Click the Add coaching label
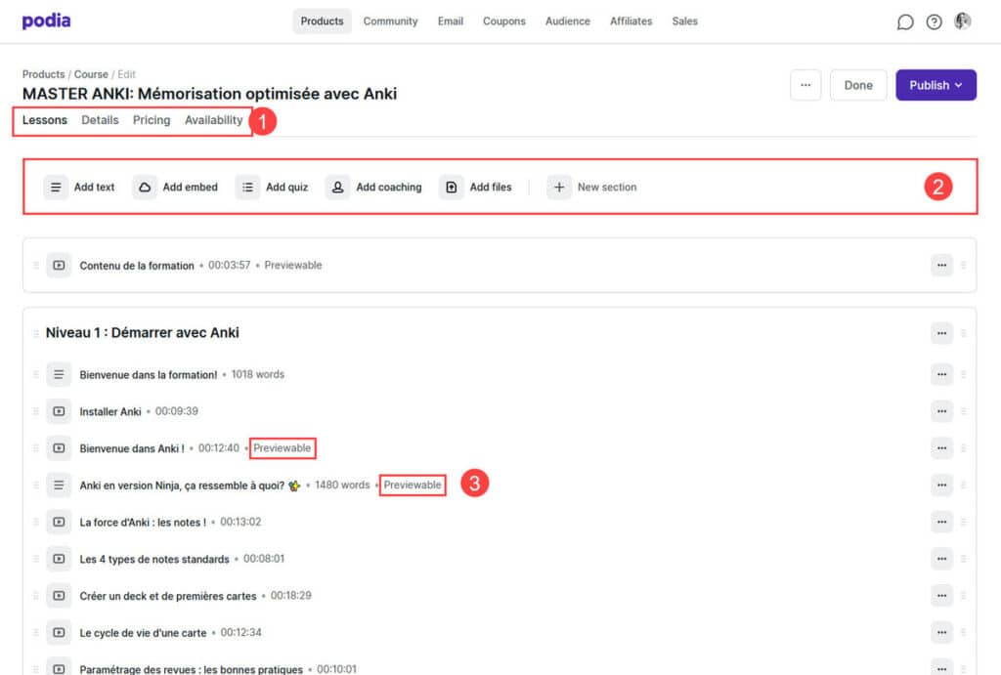Screen dimensions: 1001x675 (x=389, y=187)
